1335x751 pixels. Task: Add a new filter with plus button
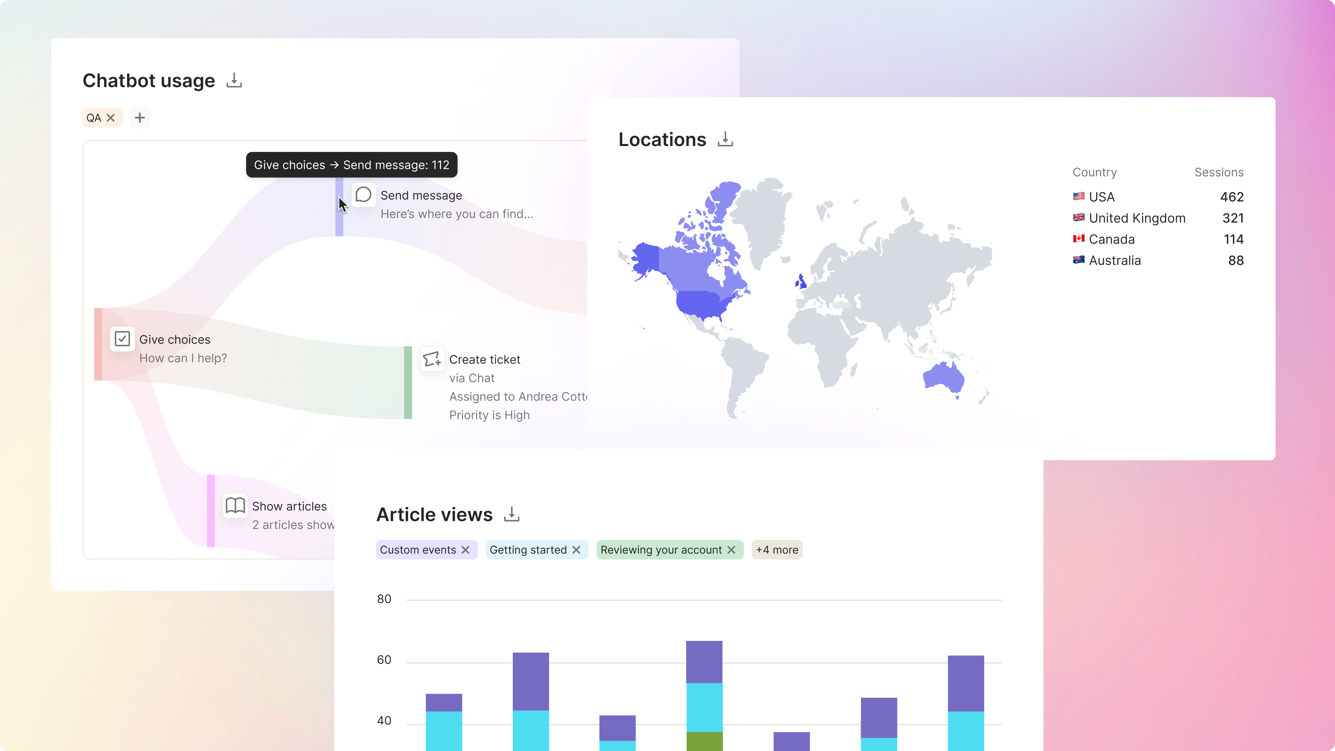tap(140, 118)
